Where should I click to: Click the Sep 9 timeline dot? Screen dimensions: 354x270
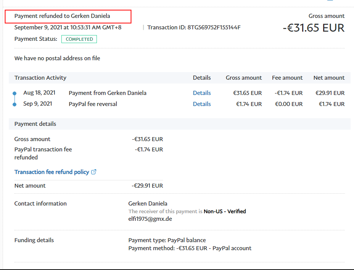click(x=14, y=104)
